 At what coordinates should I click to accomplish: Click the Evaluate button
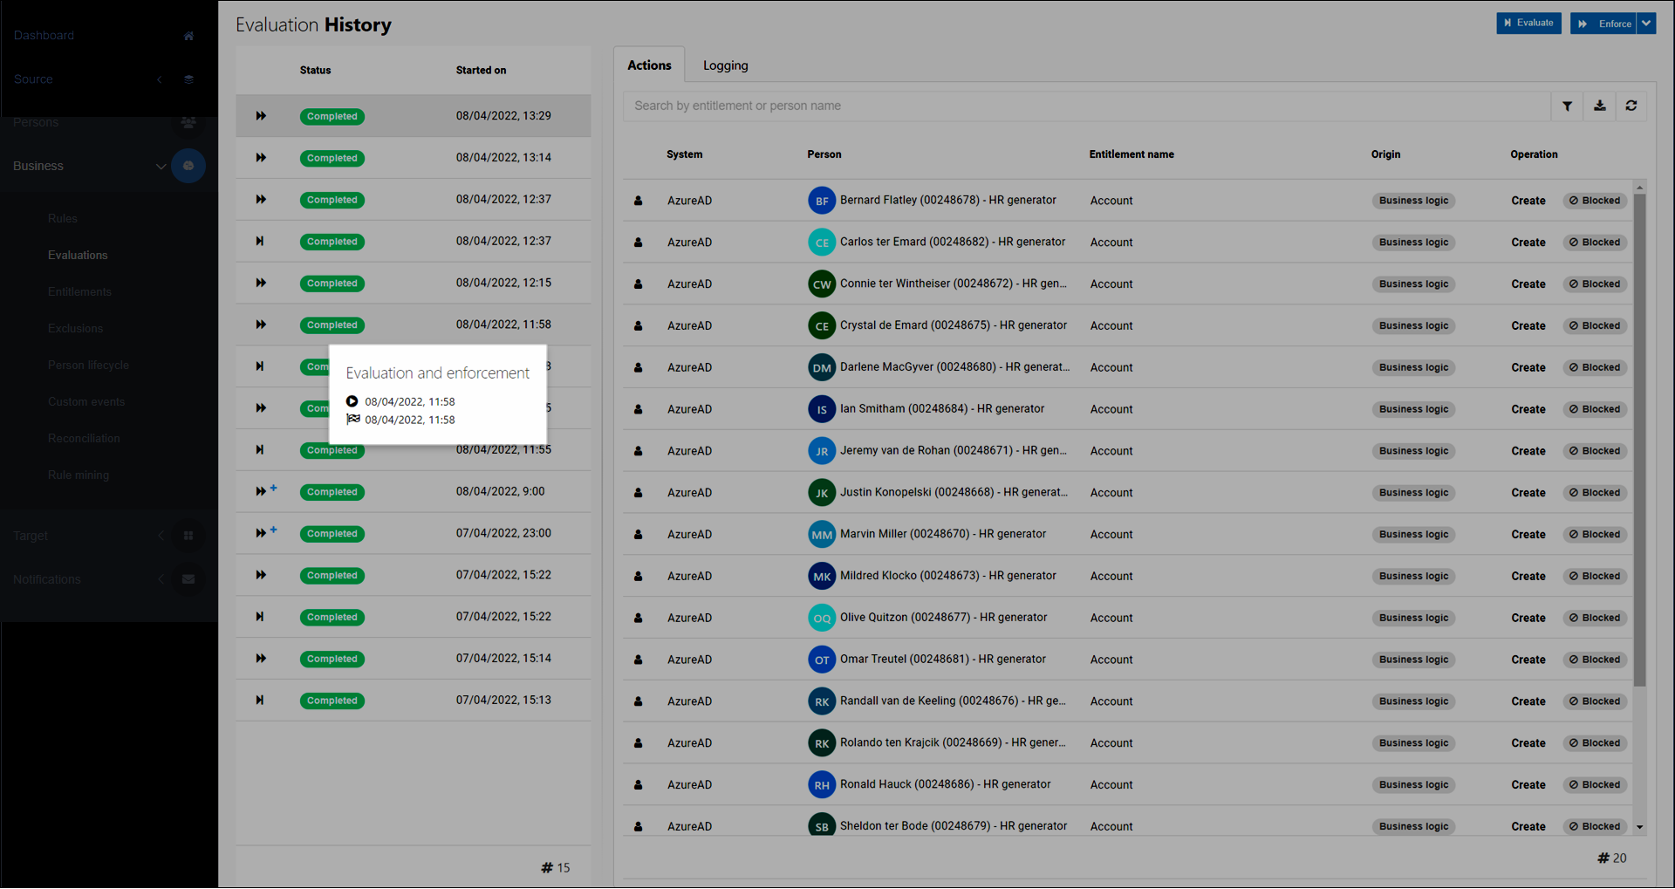(1528, 24)
